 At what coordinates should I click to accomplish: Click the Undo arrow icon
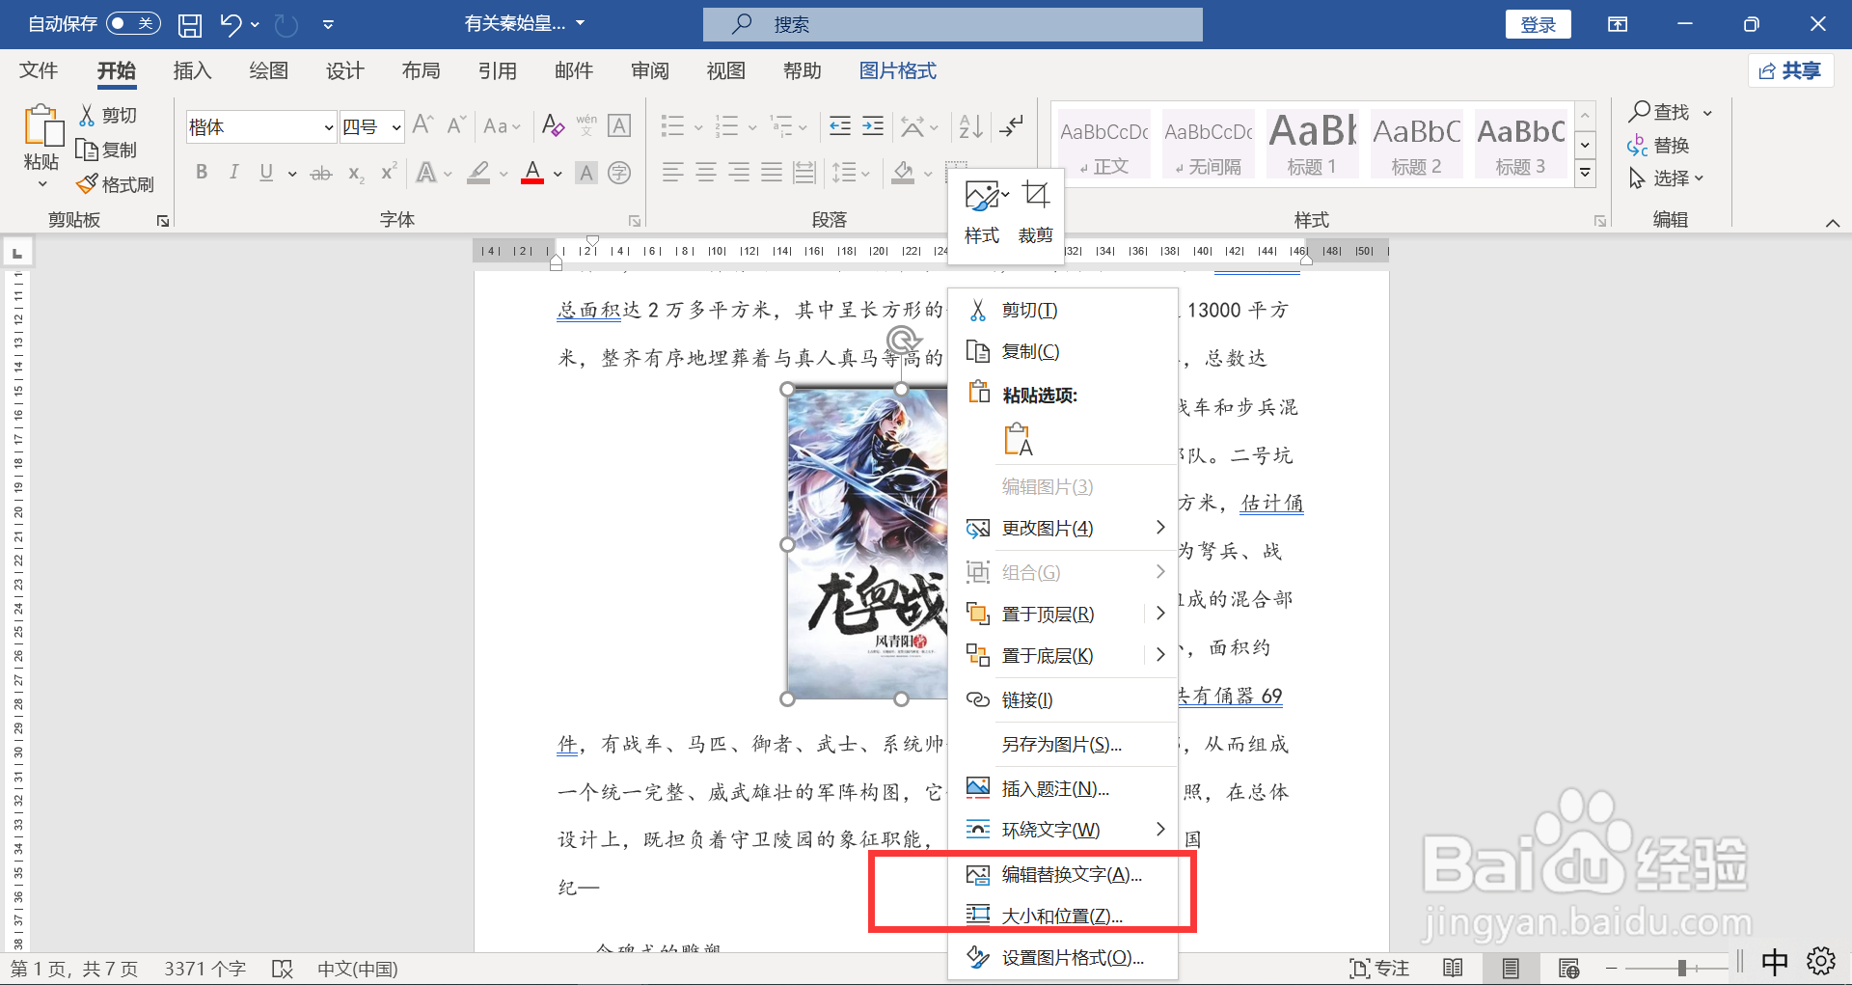[x=231, y=24]
